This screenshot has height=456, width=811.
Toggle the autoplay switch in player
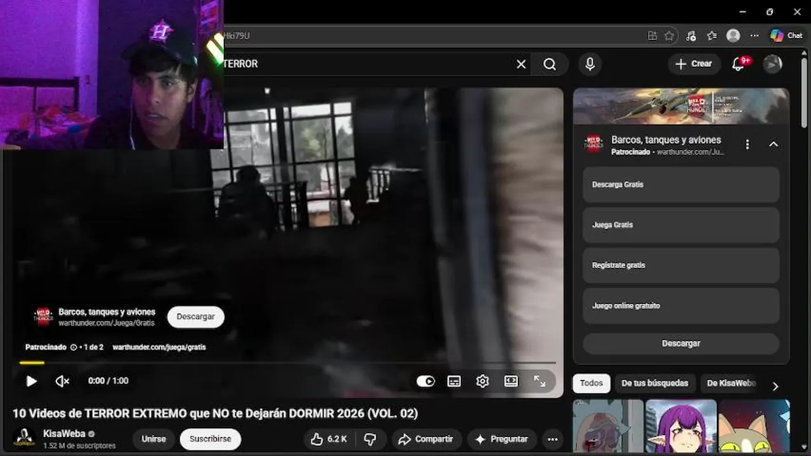[425, 381]
